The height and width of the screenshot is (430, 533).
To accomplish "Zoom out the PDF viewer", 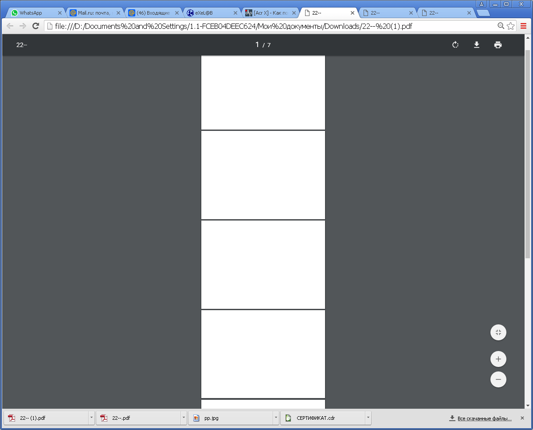I will pos(498,379).
